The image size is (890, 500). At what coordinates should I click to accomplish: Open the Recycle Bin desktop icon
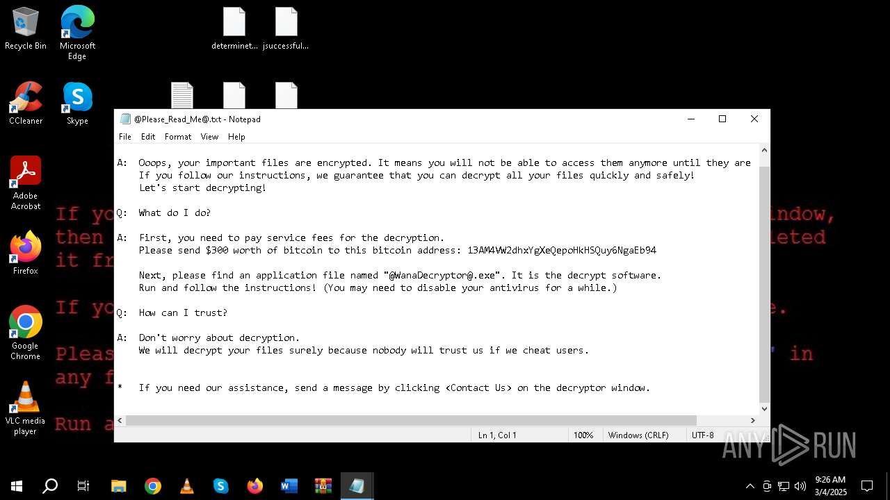click(x=26, y=28)
